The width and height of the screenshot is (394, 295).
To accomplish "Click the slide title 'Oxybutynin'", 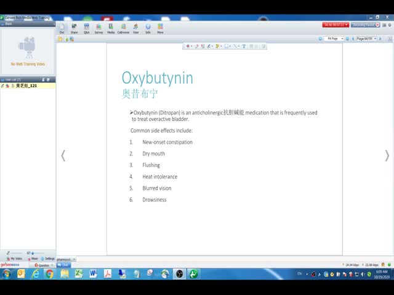I will (x=158, y=78).
